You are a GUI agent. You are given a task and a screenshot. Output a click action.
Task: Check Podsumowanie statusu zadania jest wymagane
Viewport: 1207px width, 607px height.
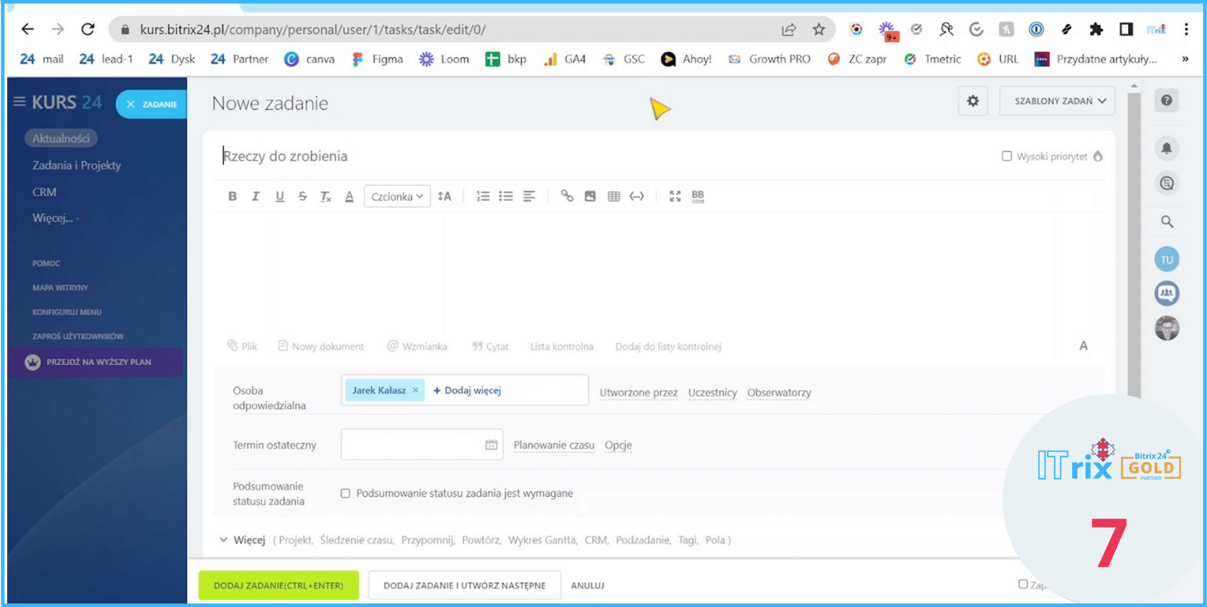coord(345,493)
